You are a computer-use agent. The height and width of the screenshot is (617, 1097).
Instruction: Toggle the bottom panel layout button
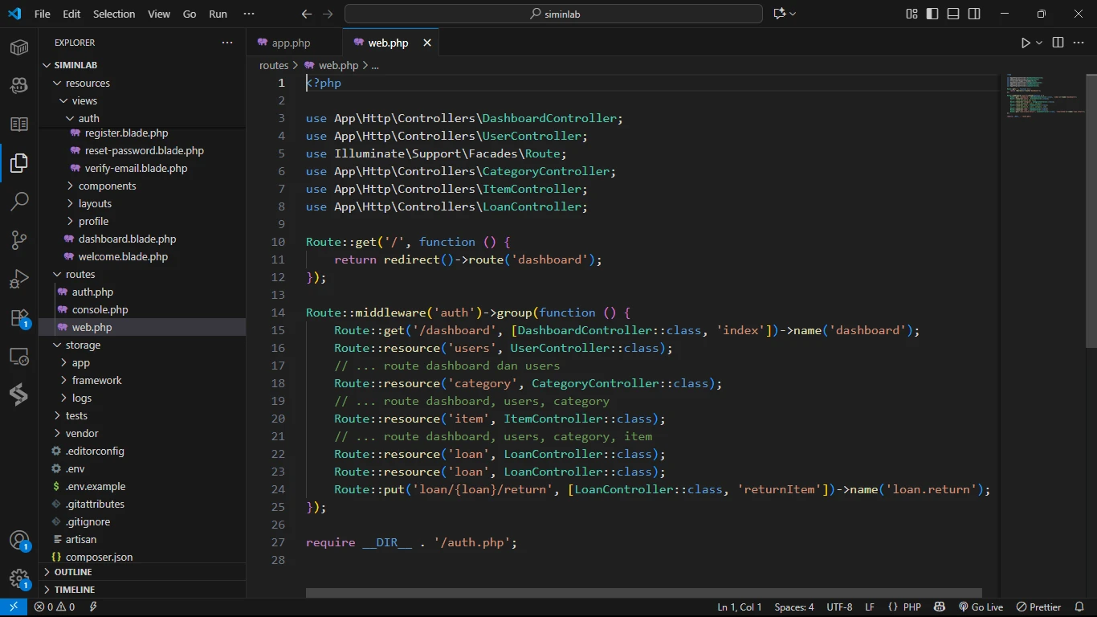(x=953, y=14)
